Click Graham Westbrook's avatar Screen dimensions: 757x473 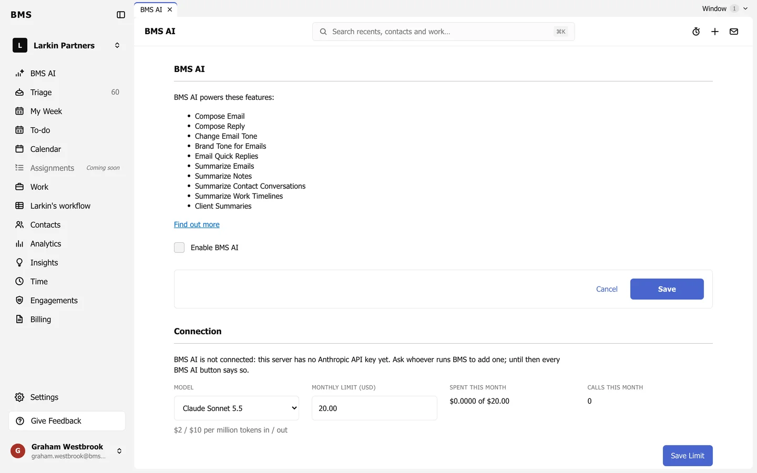(x=18, y=451)
